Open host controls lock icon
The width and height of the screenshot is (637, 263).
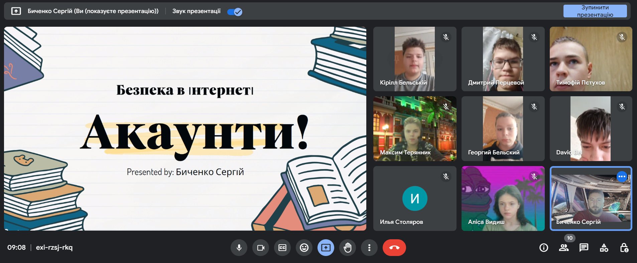click(x=624, y=248)
